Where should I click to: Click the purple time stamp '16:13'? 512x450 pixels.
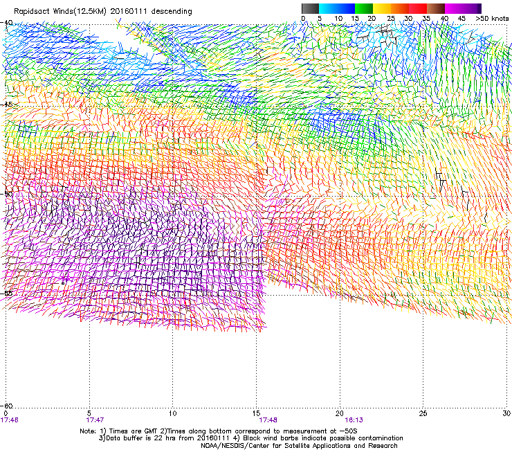[354, 420]
